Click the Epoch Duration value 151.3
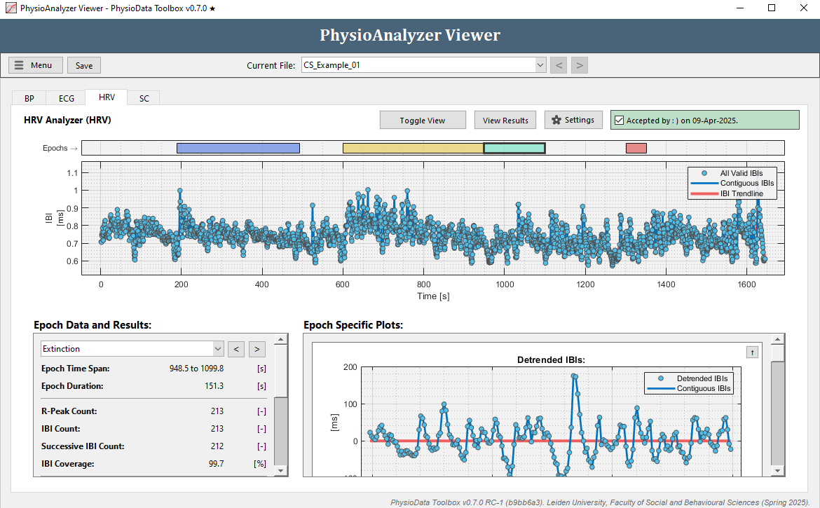This screenshot has height=508, width=820. [214, 386]
